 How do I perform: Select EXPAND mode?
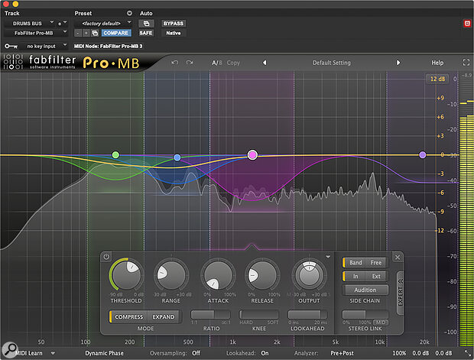164,316
